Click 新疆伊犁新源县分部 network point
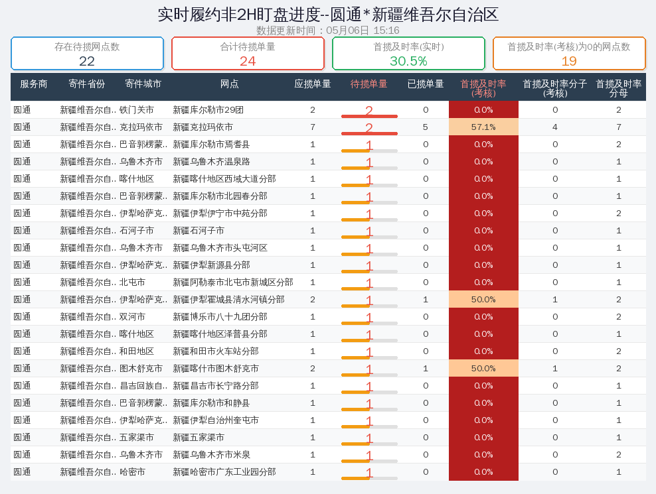This screenshot has height=494, width=656. (211, 265)
